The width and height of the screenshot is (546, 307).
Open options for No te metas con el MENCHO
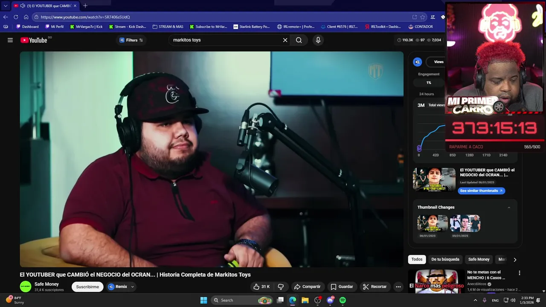(519, 273)
